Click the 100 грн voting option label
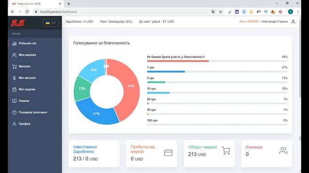This screenshot has height=173, width=309. (152, 121)
